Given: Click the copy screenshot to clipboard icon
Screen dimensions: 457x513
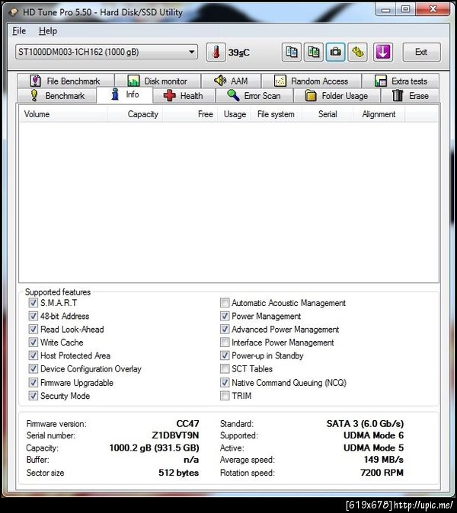Looking at the screenshot, I should [313, 52].
